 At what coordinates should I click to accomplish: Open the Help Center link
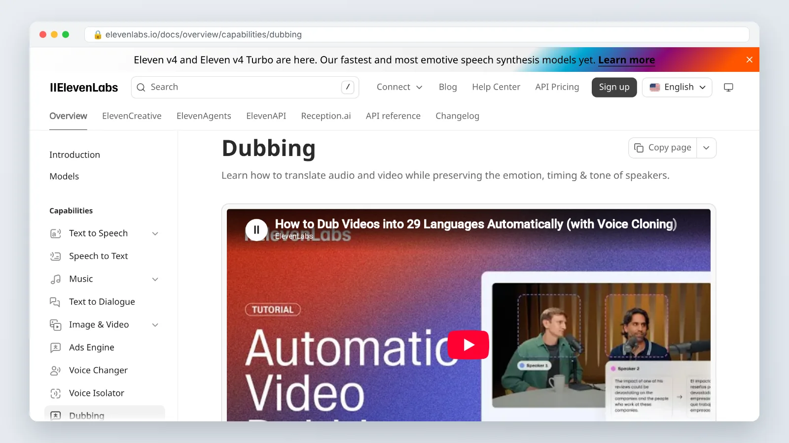tap(496, 87)
